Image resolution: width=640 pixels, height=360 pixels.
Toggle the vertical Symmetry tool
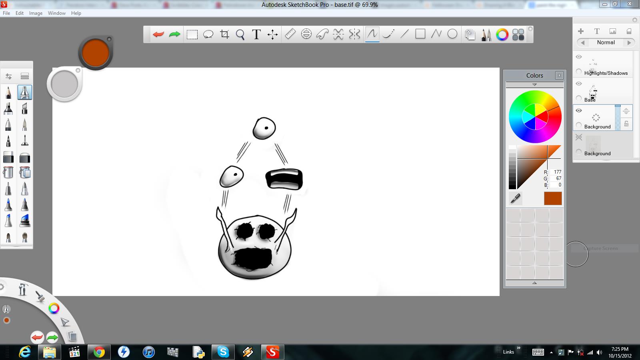pos(354,34)
